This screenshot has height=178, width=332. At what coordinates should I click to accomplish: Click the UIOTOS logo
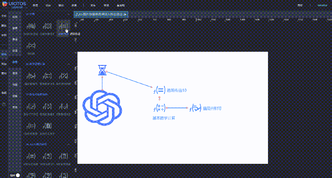click(14, 5)
